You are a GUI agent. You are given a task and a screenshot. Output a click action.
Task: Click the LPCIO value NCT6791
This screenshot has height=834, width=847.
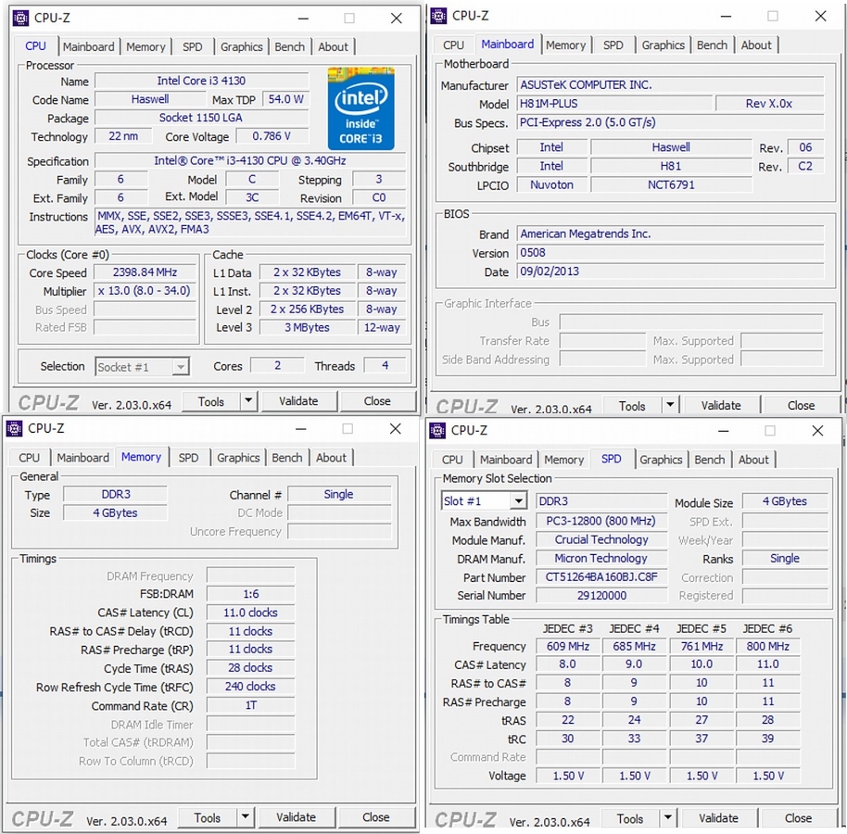tap(671, 184)
